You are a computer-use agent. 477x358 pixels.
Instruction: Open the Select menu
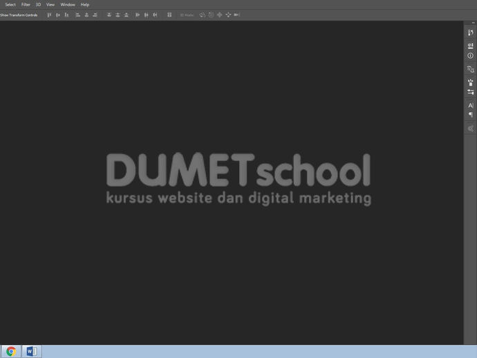(10, 5)
